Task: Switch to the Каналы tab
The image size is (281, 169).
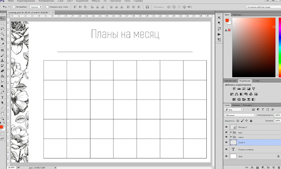Action: pos(236,105)
